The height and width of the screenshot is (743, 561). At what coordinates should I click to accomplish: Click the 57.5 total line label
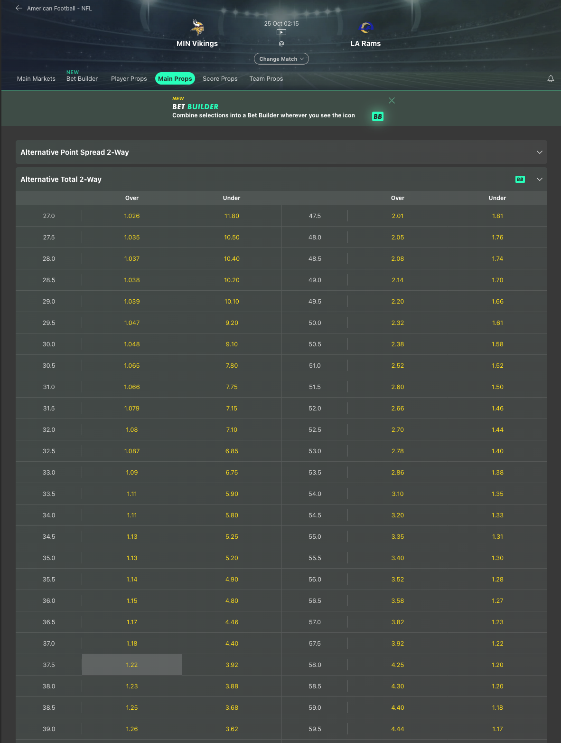(315, 643)
